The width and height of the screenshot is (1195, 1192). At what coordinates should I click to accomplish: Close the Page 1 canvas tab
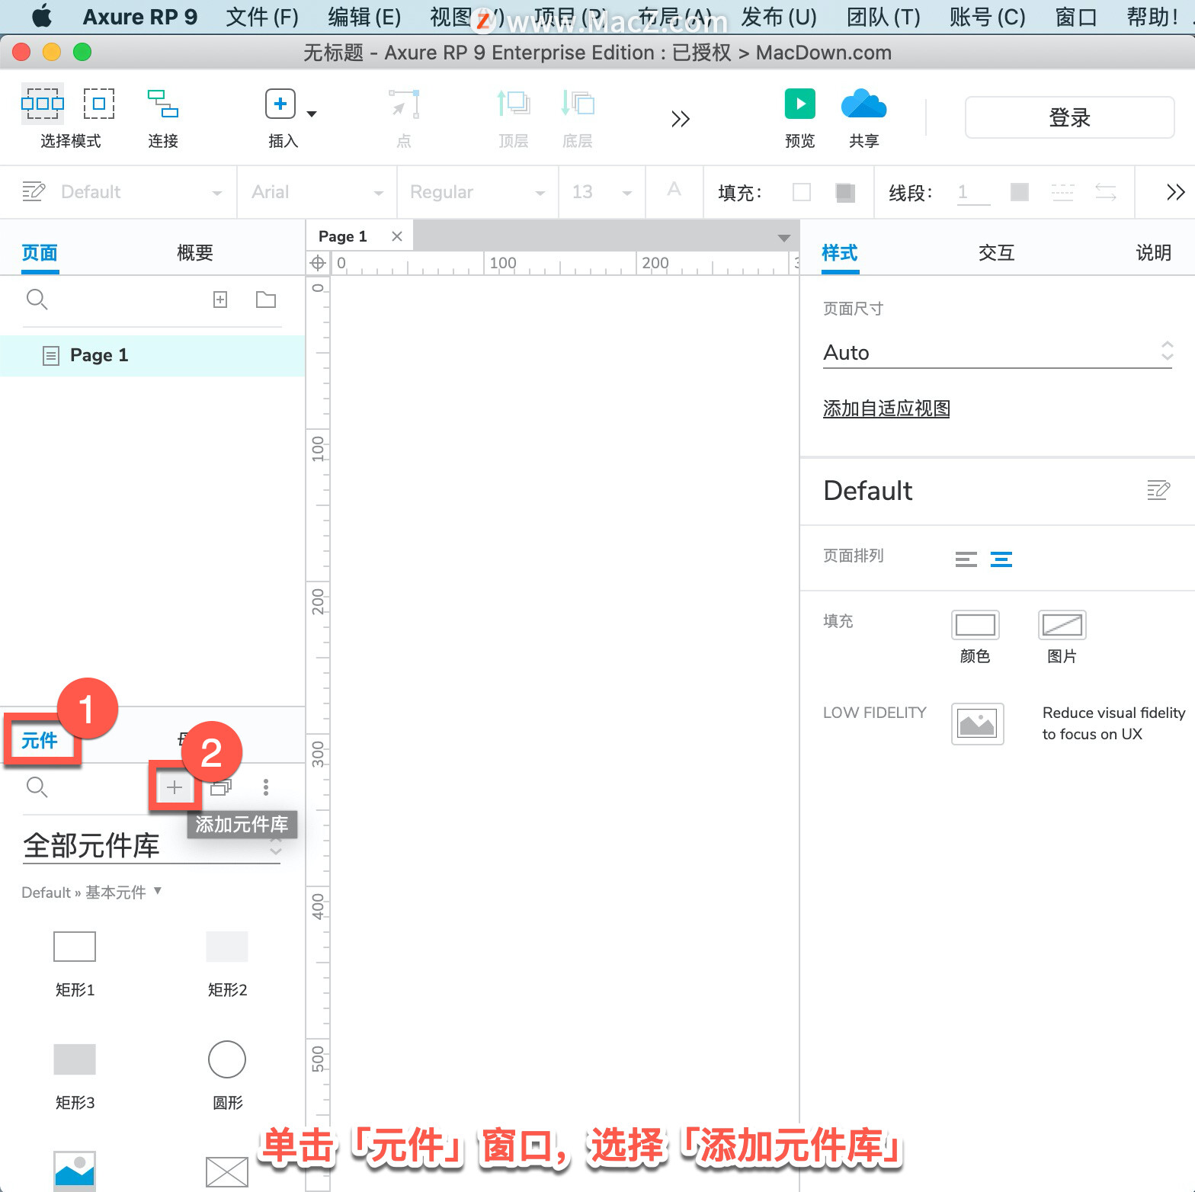(397, 236)
